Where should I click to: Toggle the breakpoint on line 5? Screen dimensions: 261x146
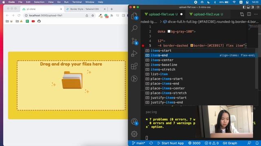click(x=143, y=45)
